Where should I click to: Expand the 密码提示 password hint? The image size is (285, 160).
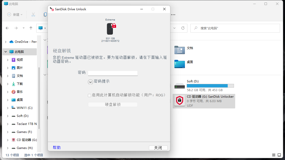coord(90,82)
